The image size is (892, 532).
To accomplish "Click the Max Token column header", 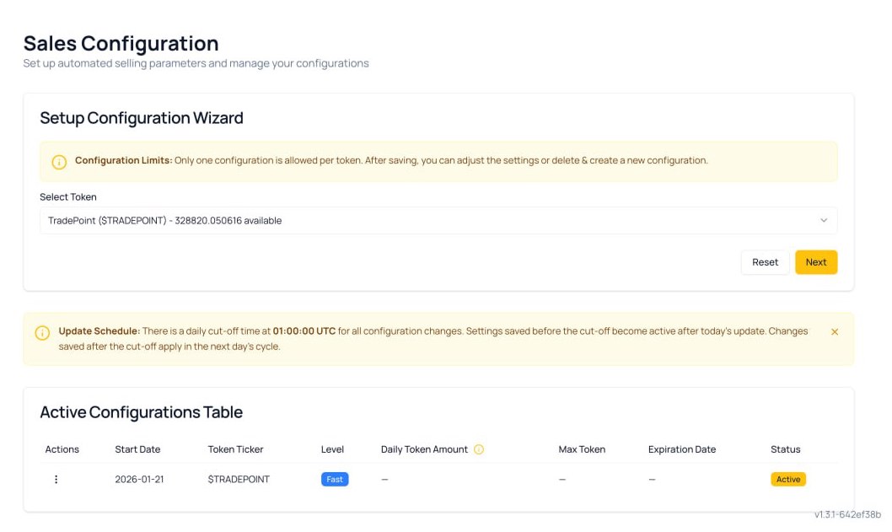I will tap(582, 449).
